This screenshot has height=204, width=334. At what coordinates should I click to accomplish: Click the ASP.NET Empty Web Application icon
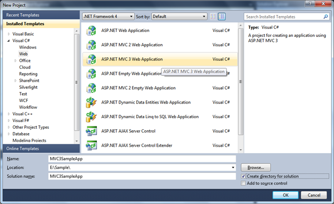91,74
